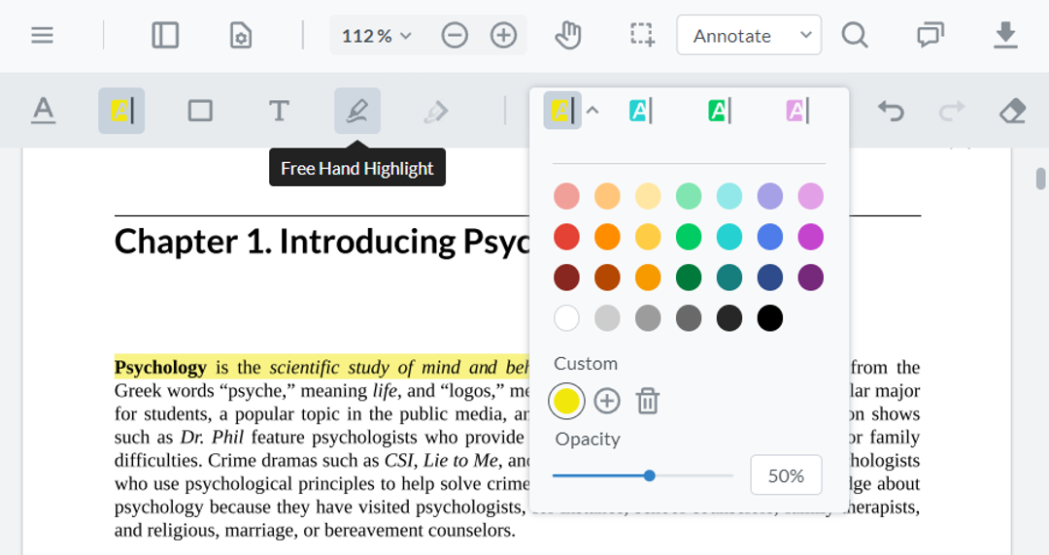Pick the bright green color swatch
Screen dimensions: 1049x555
689,238
